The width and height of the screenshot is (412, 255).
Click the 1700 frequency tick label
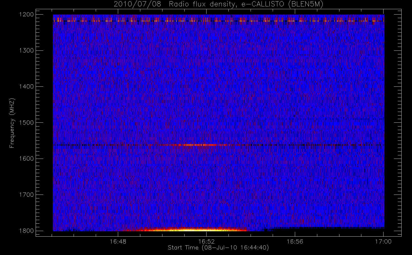(26, 195)
